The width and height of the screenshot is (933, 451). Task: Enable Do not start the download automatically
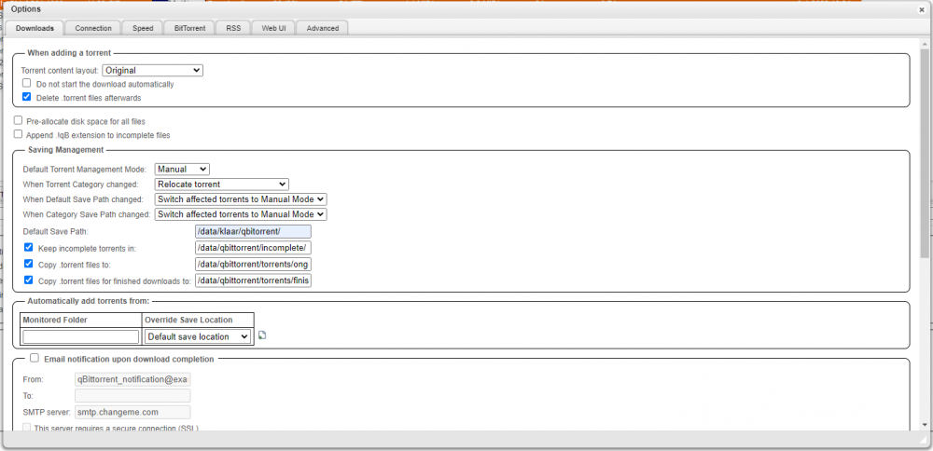(26, 83)
